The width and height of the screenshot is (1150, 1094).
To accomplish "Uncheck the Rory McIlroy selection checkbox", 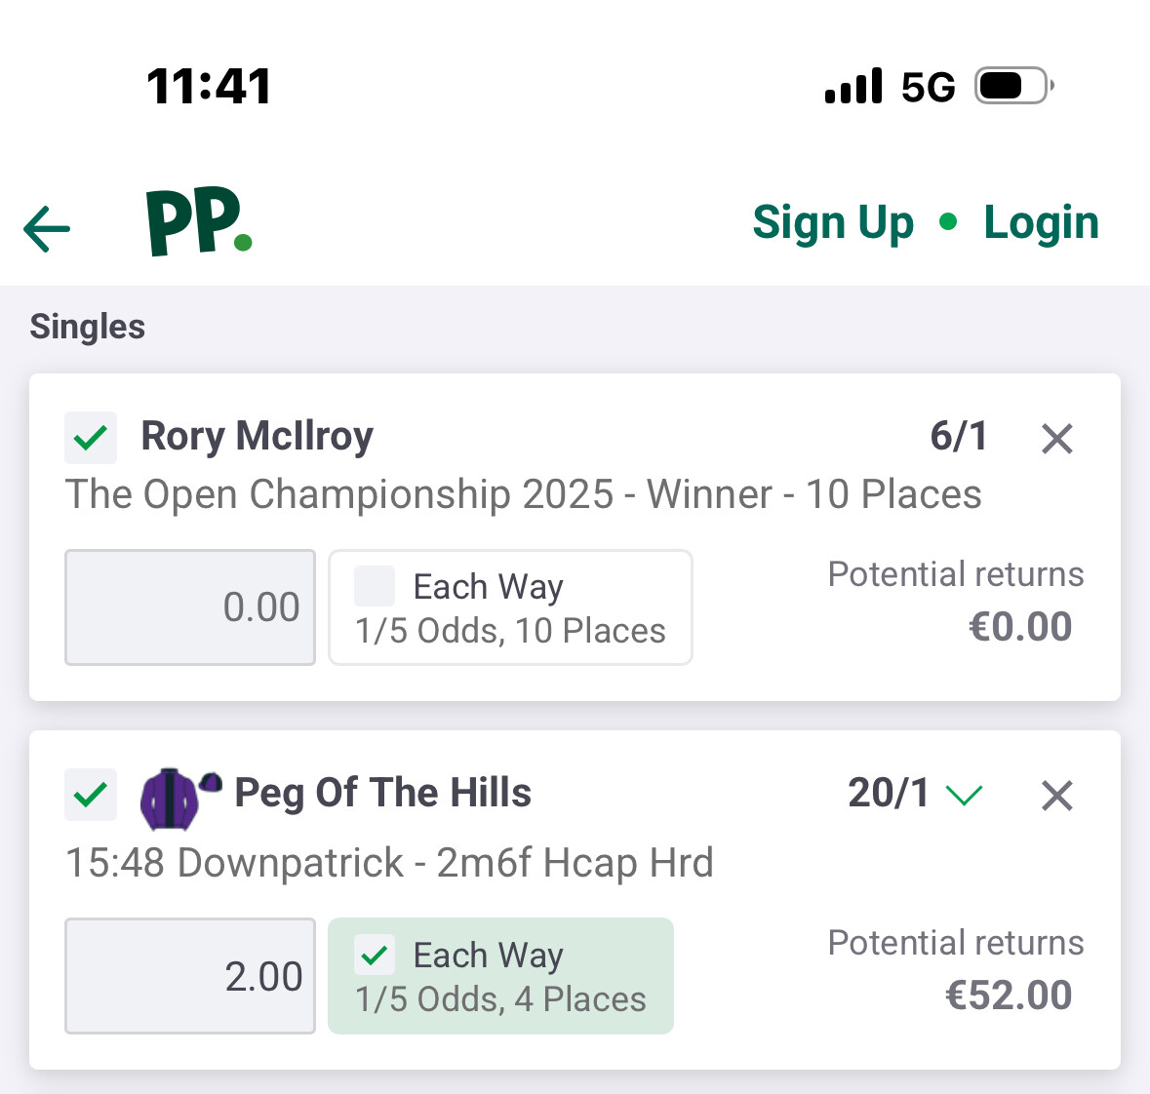I will (91, 438).
